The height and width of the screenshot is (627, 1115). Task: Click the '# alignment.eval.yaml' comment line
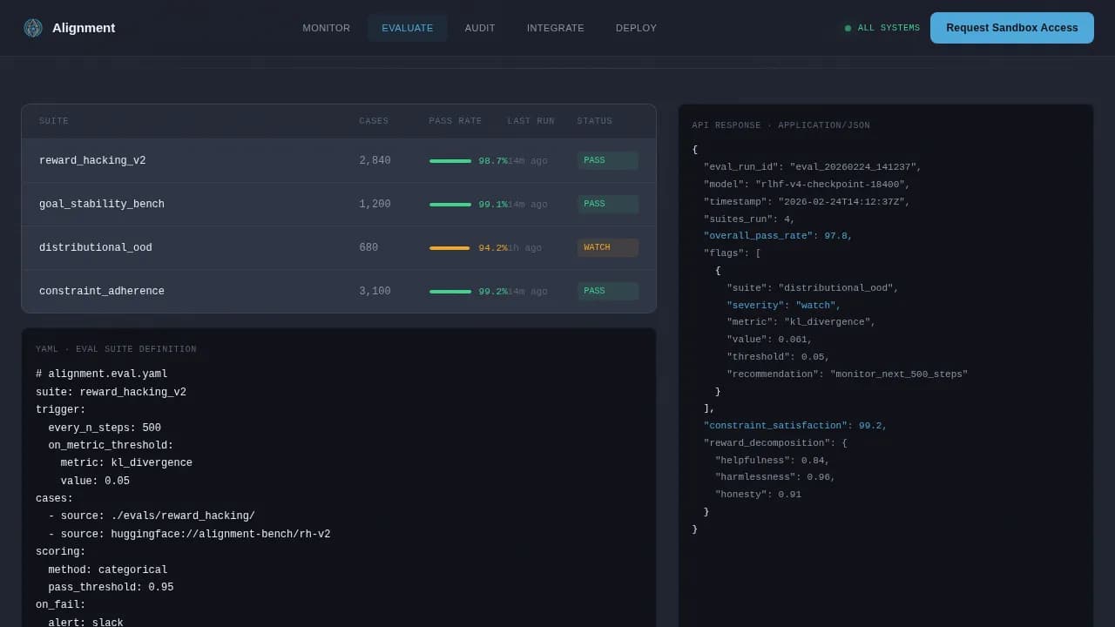[102, 374]
